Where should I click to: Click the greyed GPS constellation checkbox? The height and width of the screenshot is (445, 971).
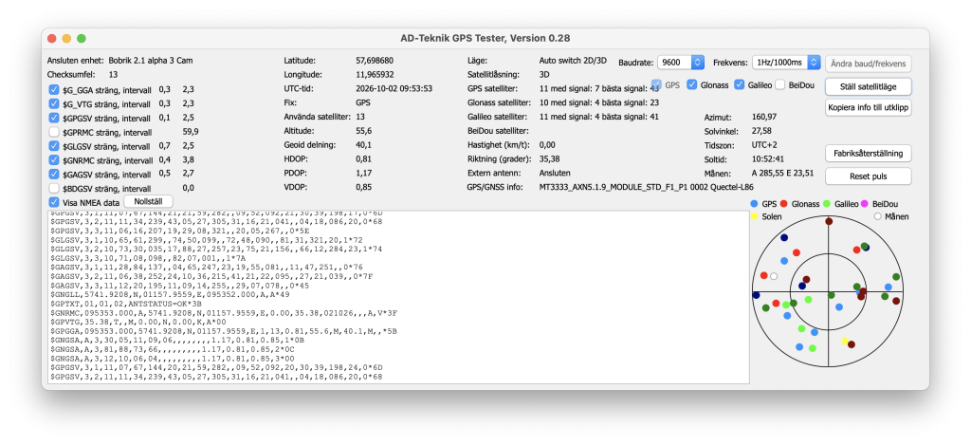pos(656,84)
